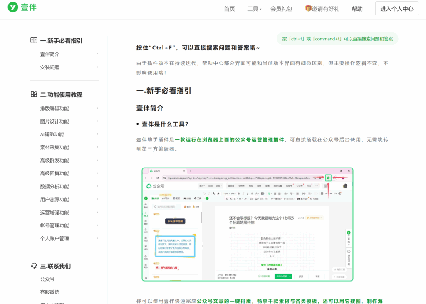Viewport: 426px width, 304px height.
Task: Select the 二.功能使用教程 sidebar heading
Action: (x=61, y=94)
